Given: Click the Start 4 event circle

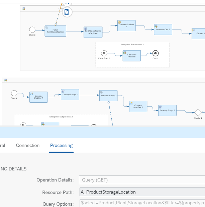Looking at the screenshot, I should [14, 93].
